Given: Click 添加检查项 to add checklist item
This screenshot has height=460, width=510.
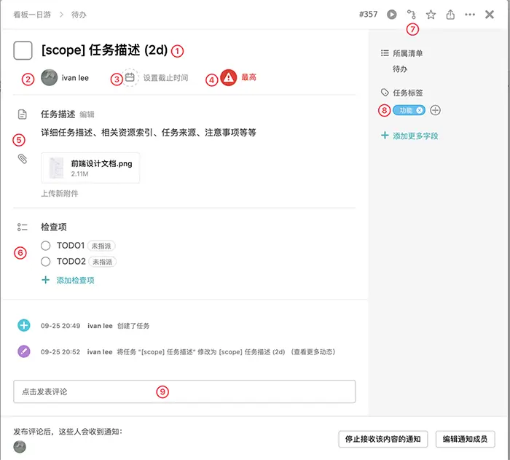Looking at the screenshot, I should point(76,280).
